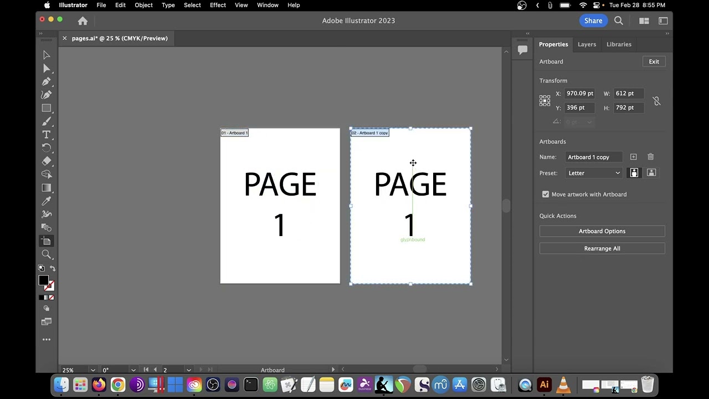
Task: Click the Artboard Options button
Action: point(602,231)
